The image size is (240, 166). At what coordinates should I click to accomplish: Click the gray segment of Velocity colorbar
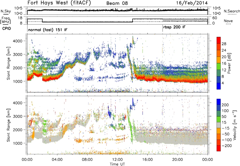pyautogui.click(x=219, y=125)
